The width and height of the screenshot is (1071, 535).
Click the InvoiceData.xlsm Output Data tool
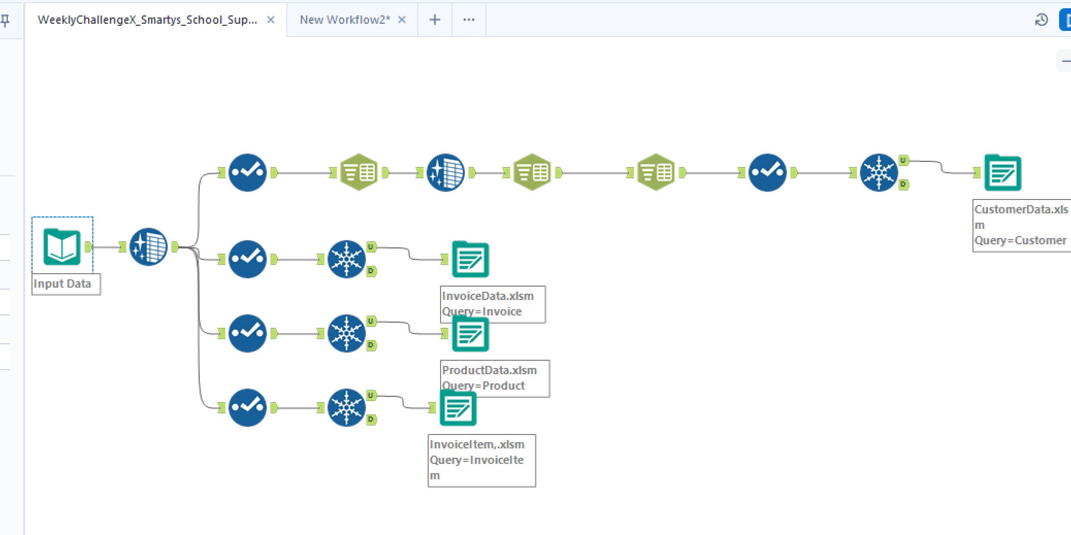(470, 259)
